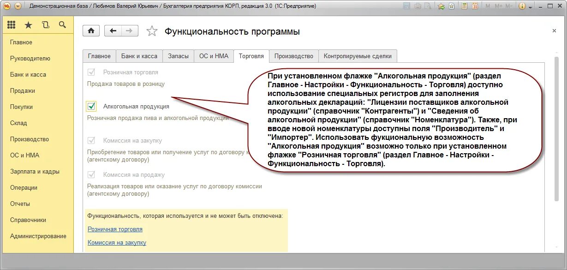Add to favorites page-with-star icon
The width and height of the screenshot is (567, 270).
click(x=452, y=6)
